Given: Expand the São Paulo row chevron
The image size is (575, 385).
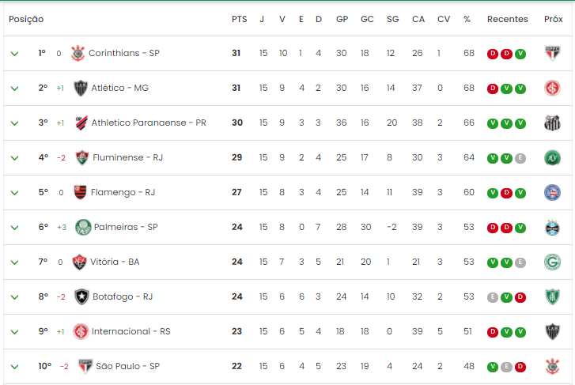Looking at the screenshot, I should pos(15,367).
